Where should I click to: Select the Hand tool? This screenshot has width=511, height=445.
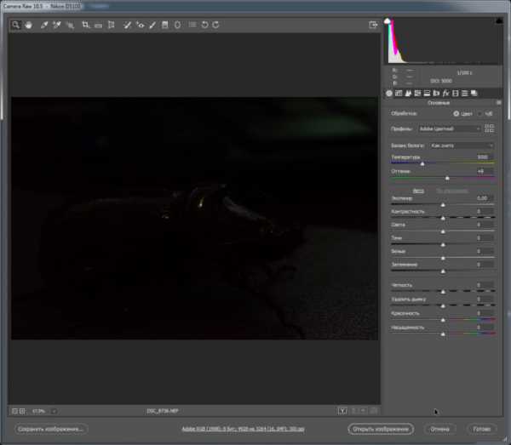(x=27, y=26)
